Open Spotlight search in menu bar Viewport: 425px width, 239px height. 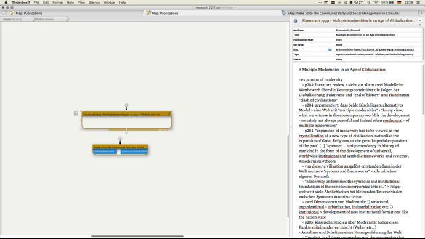coord(368,2)
